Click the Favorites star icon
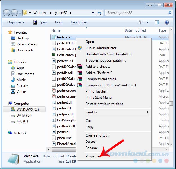176x169 pixels. click(x=10, y=32)
